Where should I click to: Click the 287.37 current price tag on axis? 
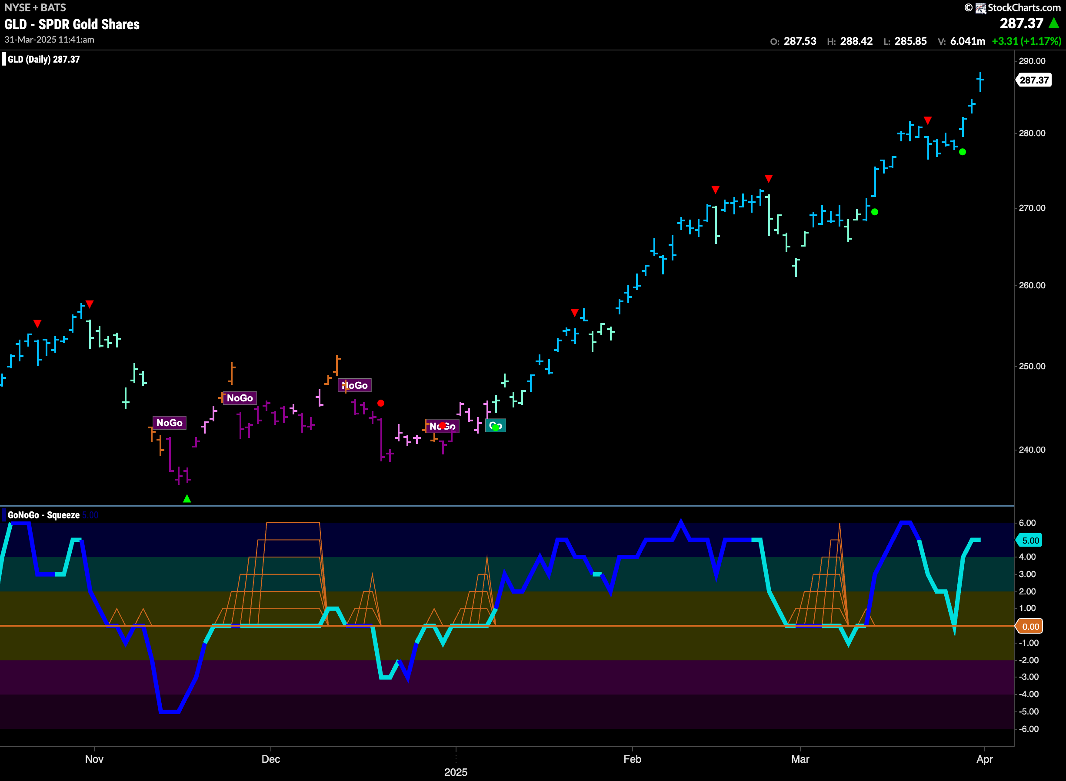click(x=1034, y=80)
